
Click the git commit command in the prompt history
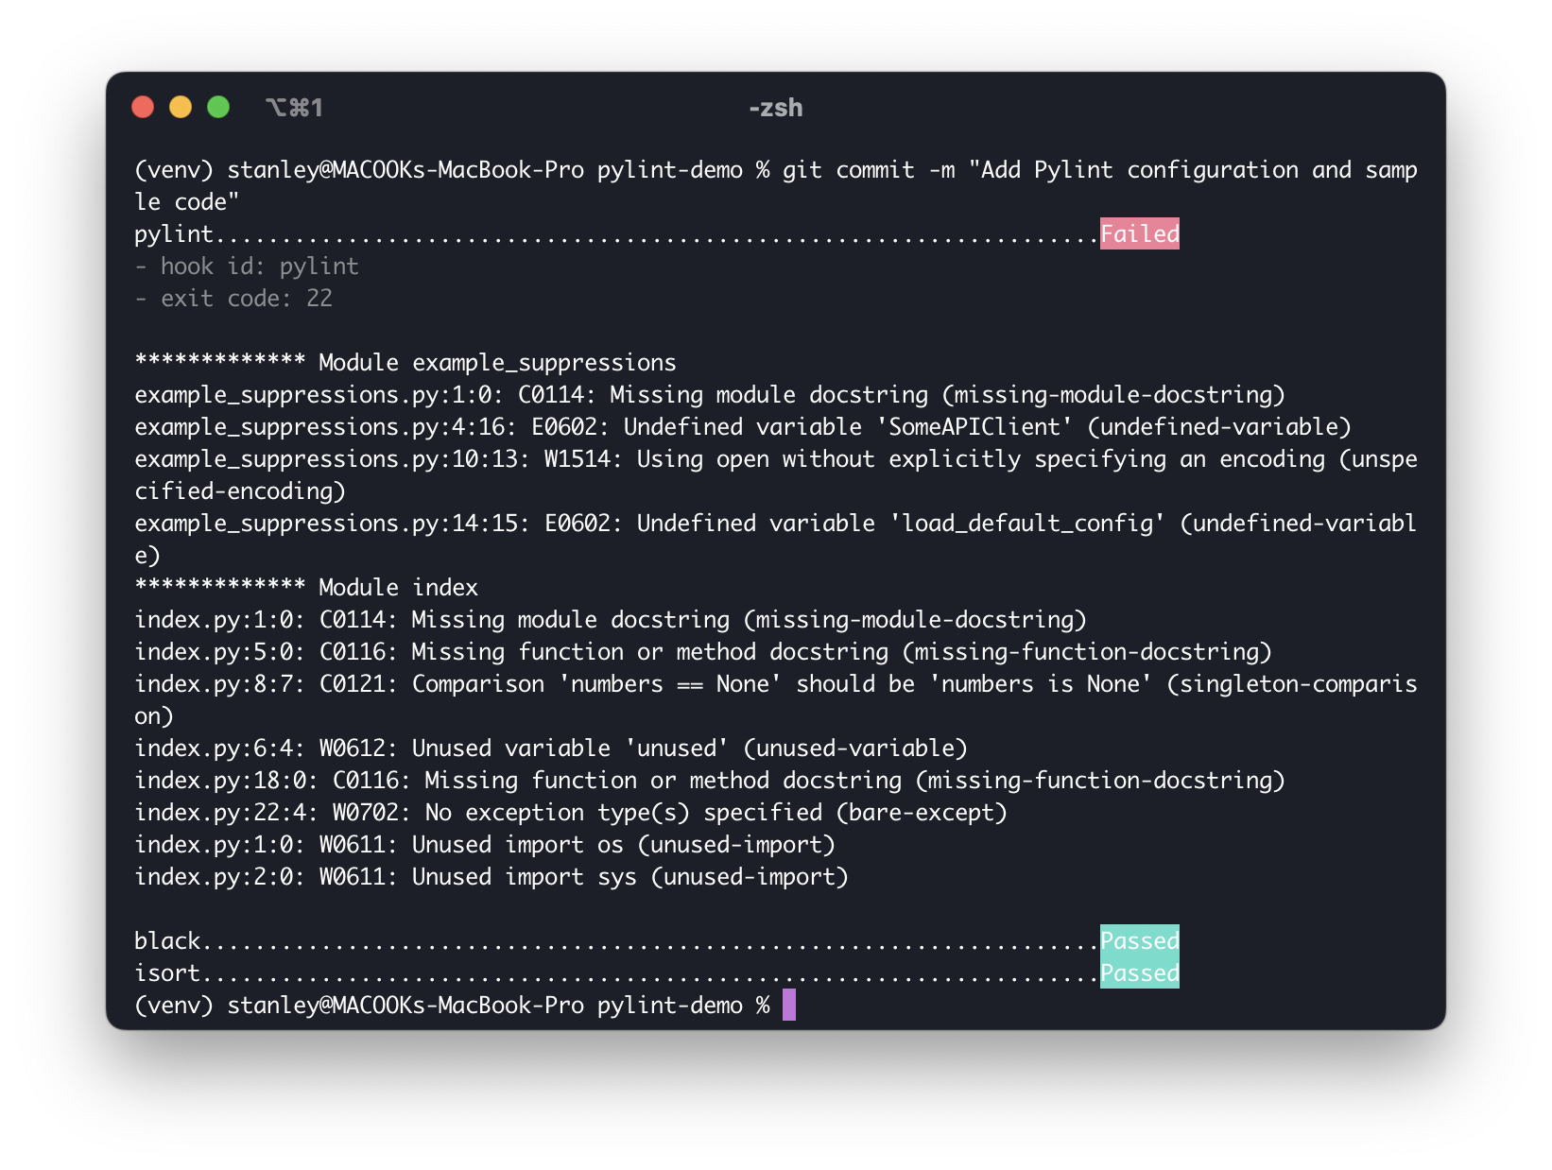coord(1040,170)
